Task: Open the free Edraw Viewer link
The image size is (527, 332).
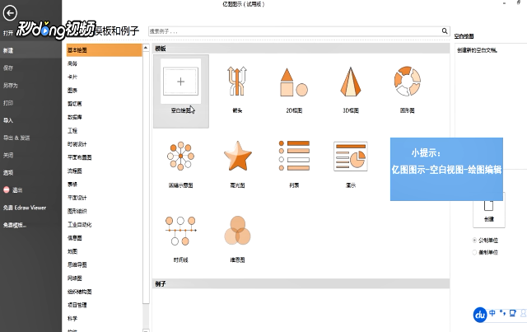Action: click(x=25, y=208)
